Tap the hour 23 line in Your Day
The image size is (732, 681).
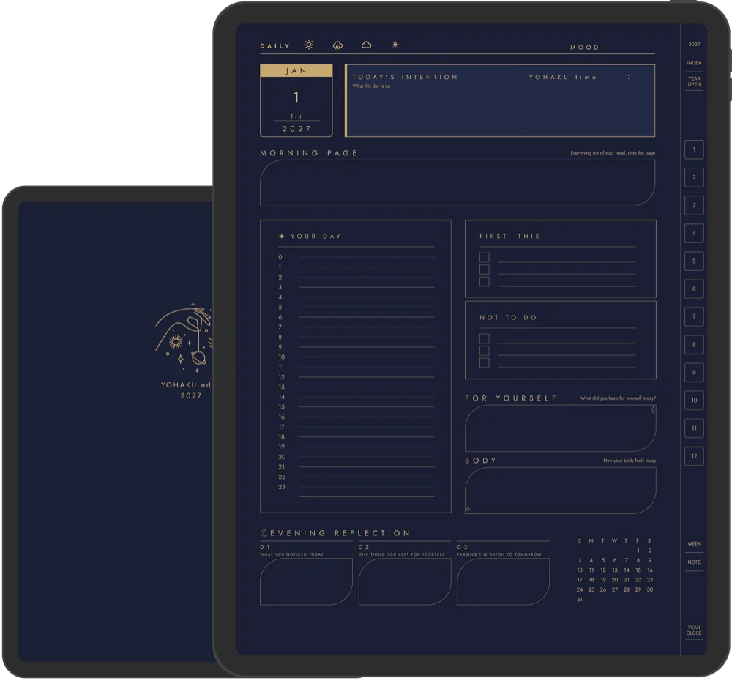coord(367,487)
